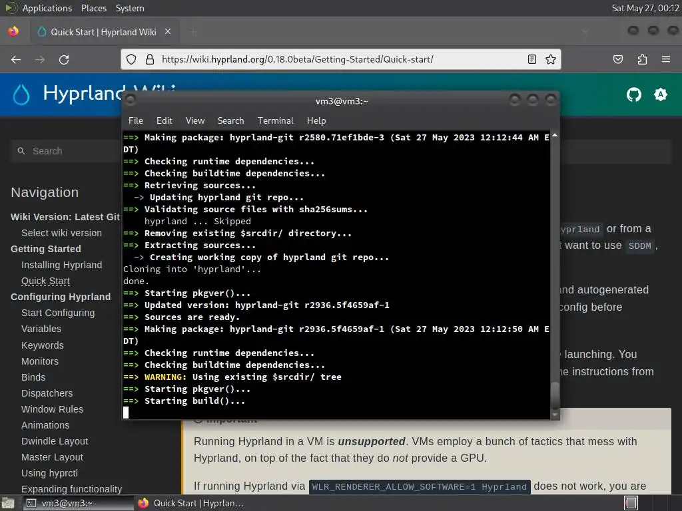Click the show desktop icon in bottom panel
The width and height of the screenshot is (682, 511).
click(8, 503)
